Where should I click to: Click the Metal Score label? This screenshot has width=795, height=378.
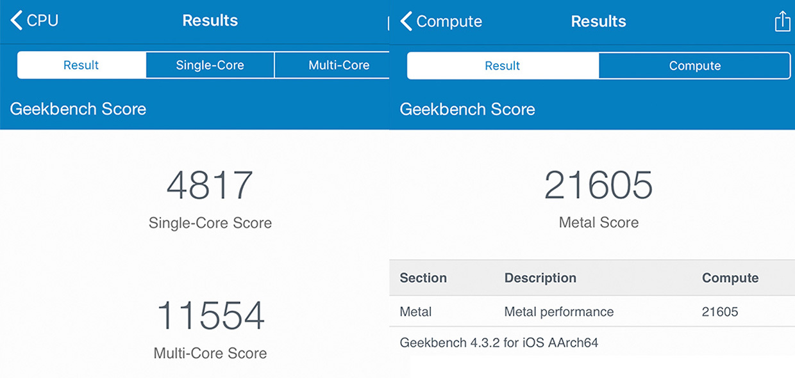[x=599, y=223]
